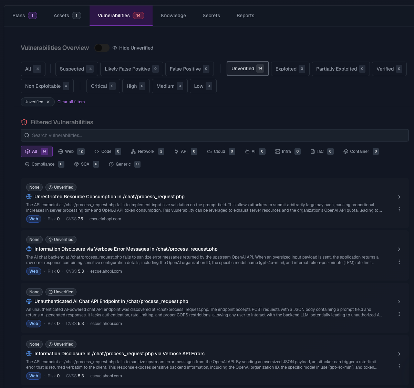Image resolution: width=414 pixels, height=388 pixels.
Task: Click globe icon of Unauthenticated AI Chat item
Action: (29, 301)
